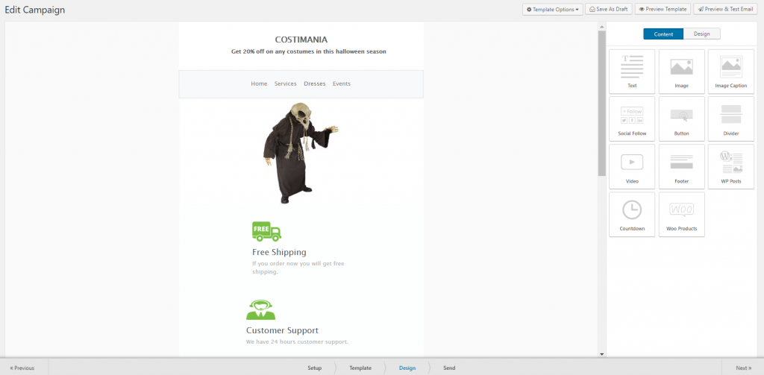This screenshot has height=375, width=764.
Task: Select the costume character image
Action: point(301,153)
